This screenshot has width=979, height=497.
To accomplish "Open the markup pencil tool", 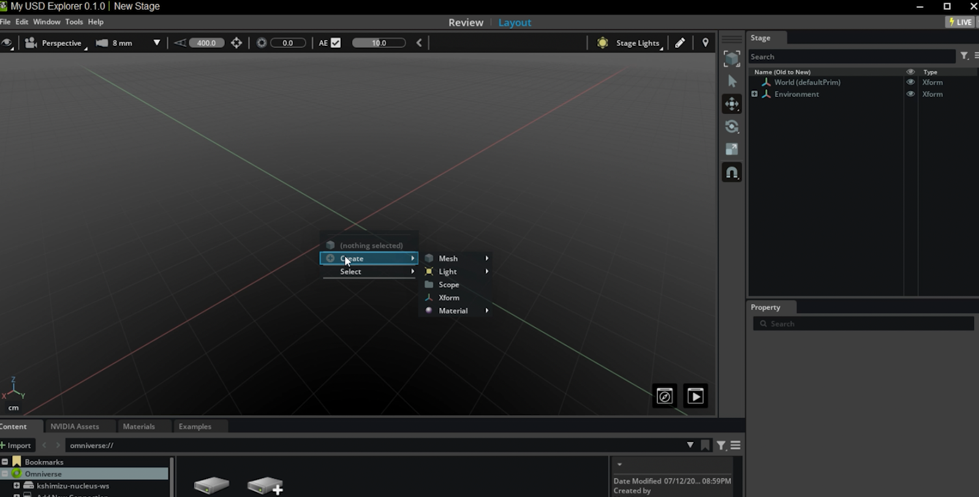I will click(680, 43).
